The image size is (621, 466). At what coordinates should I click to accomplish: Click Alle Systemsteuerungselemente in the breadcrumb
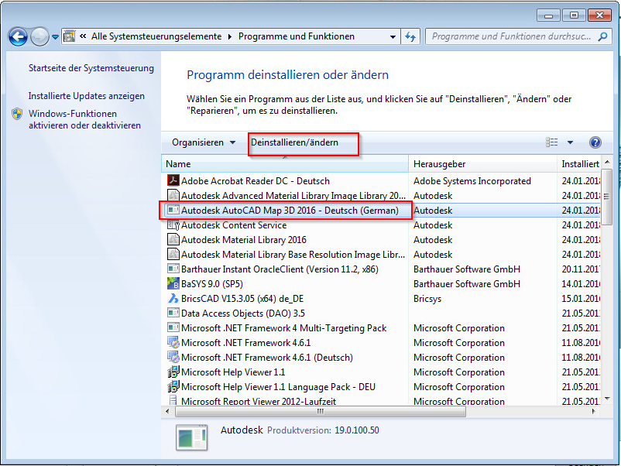point(156,36)
